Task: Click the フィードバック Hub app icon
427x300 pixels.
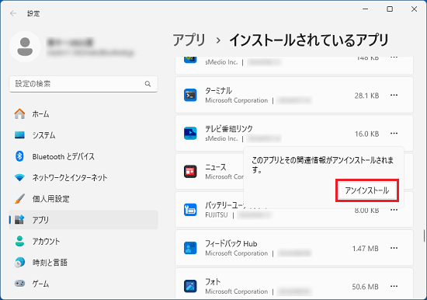Action: coord(190,248)
